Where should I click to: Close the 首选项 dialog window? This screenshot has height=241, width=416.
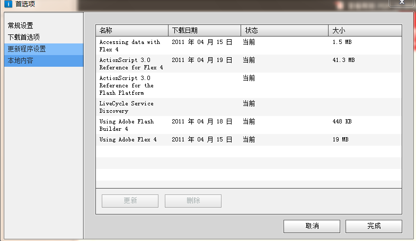402,3
